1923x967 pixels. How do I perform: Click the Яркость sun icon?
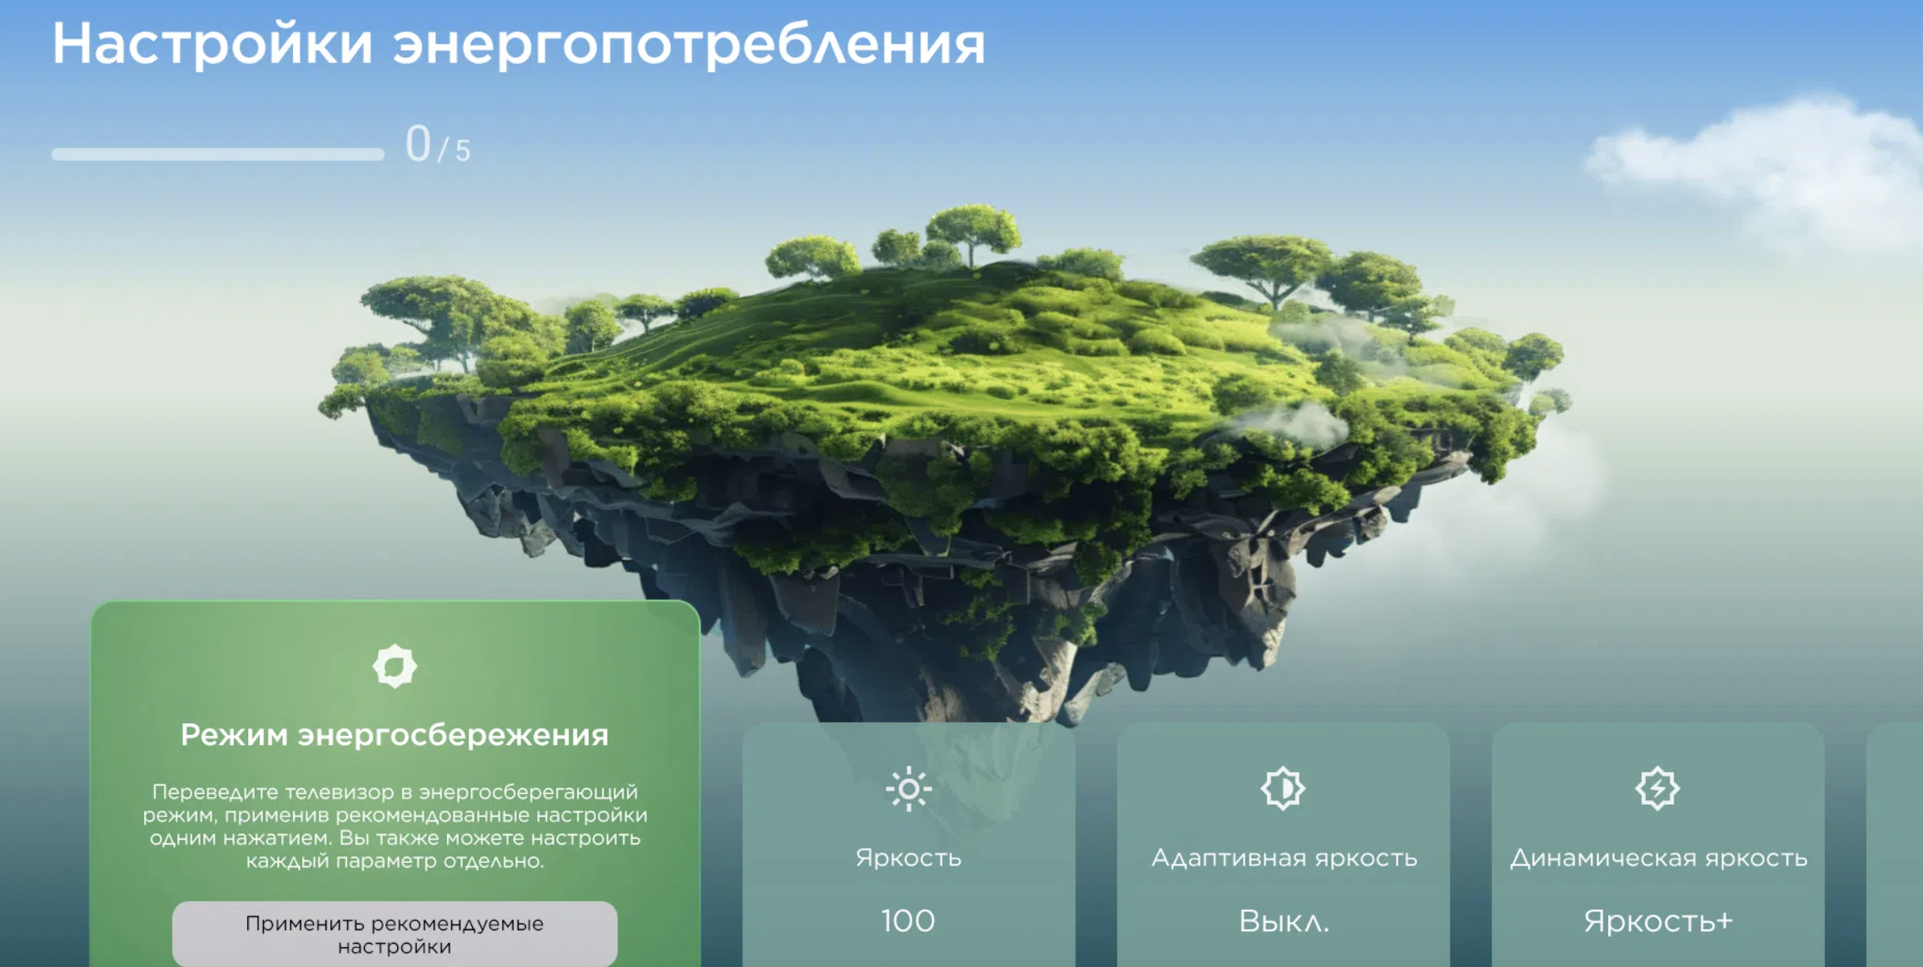point(908,788)
